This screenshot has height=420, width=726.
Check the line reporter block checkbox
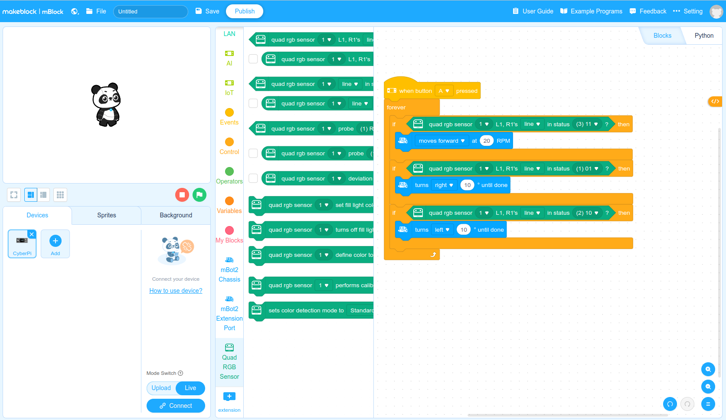253,103
